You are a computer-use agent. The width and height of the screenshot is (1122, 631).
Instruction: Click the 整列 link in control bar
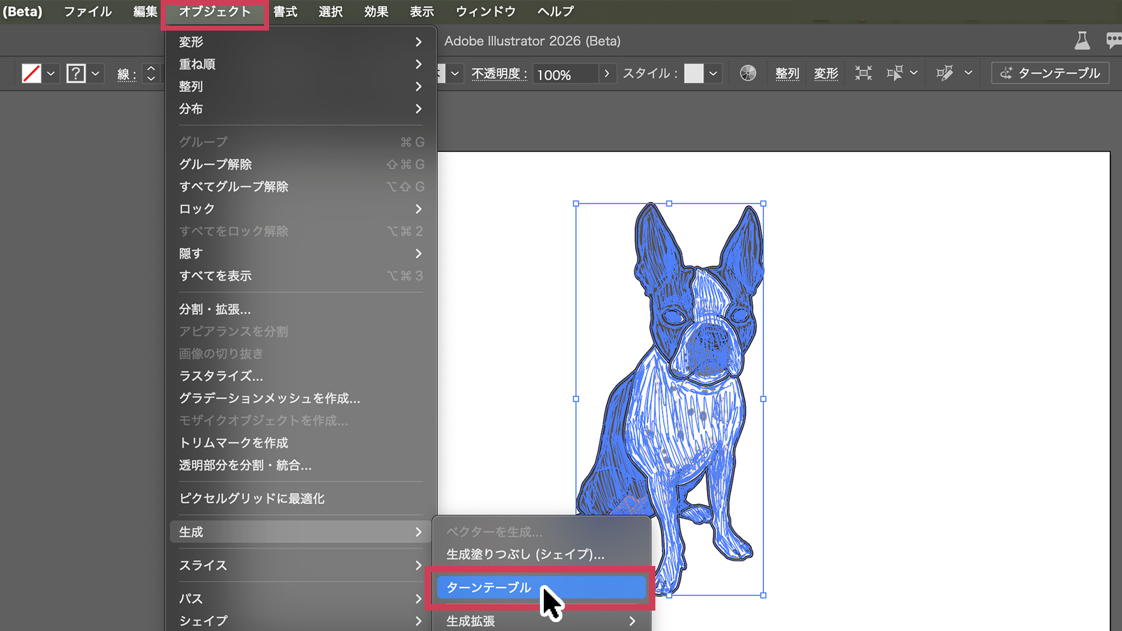tap(787, 73)
